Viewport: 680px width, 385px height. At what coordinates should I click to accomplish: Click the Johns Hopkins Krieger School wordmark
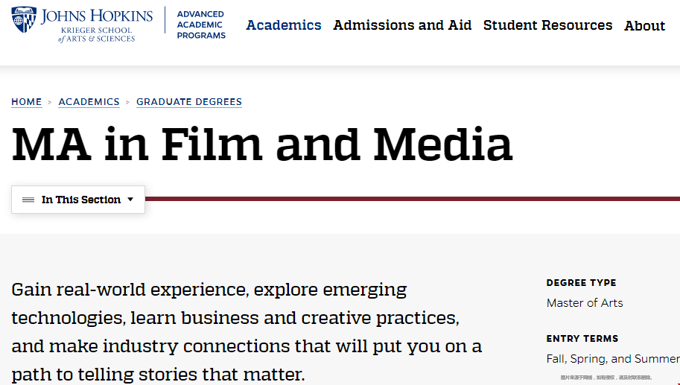pos(97,25)
